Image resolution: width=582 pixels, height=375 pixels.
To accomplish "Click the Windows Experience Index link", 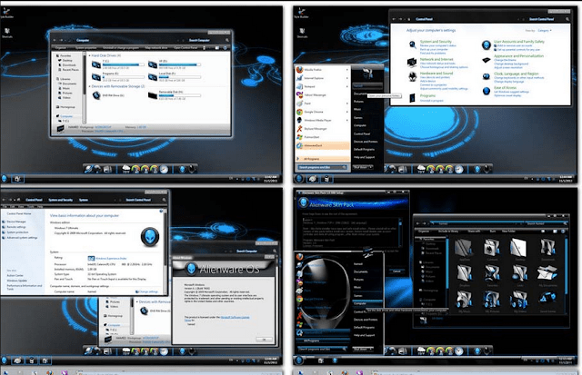I will [x=111, y=258].
